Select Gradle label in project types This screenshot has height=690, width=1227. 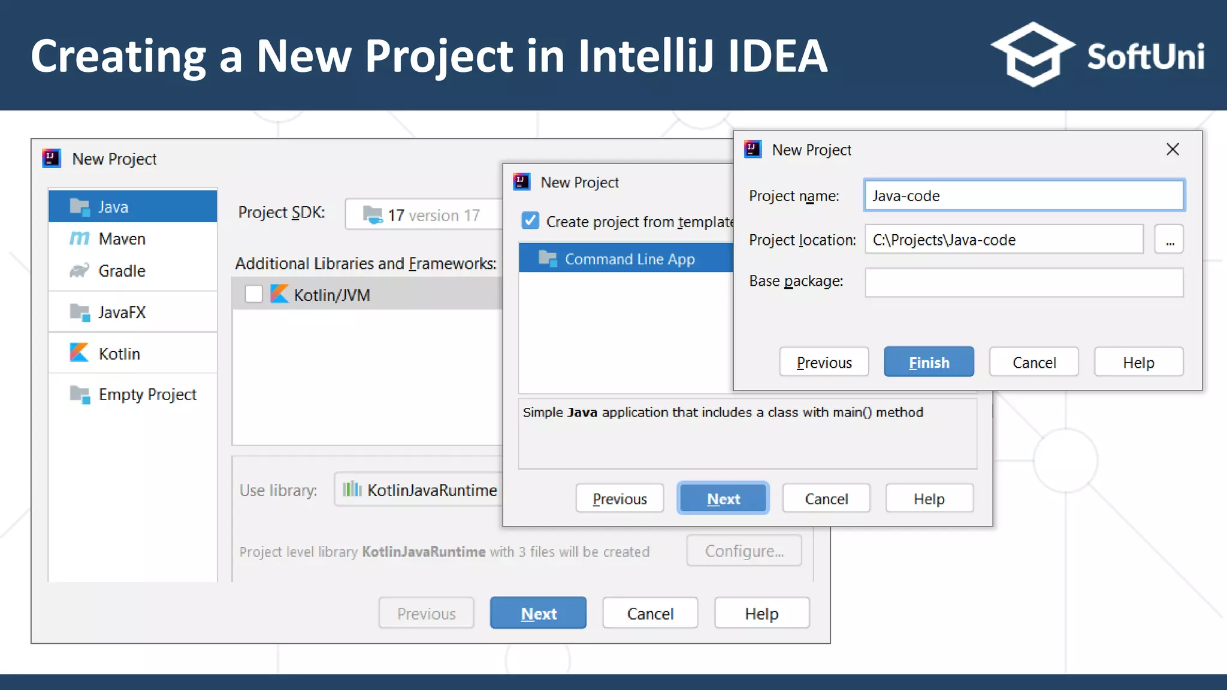[x=122, y=271]
